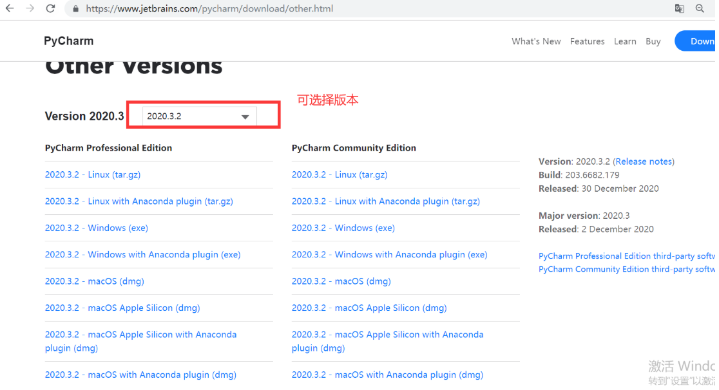
Task: Download Community macOS Apple Silicon (dmg)
Action: (369, 308)
